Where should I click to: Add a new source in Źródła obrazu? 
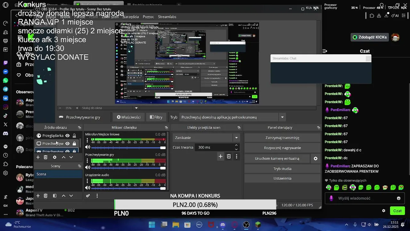[x=38, y=157]
